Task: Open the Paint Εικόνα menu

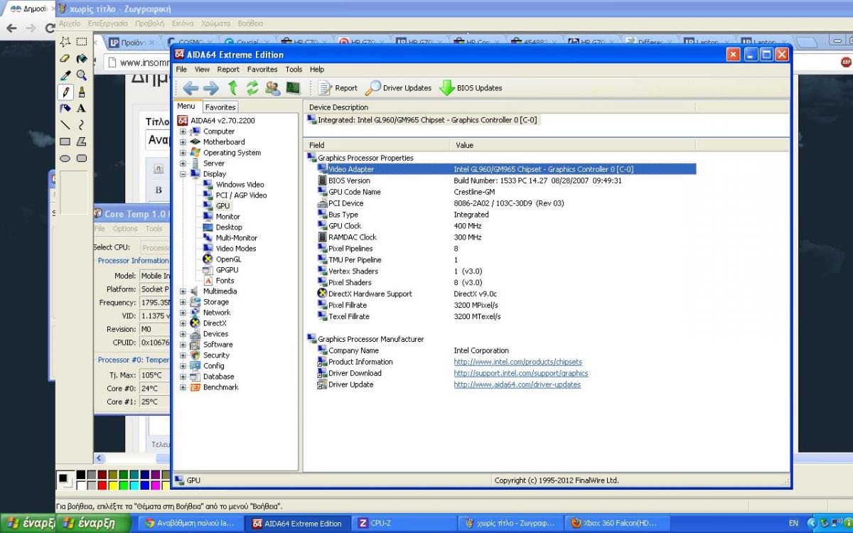Action: click(x=183, y=23)
